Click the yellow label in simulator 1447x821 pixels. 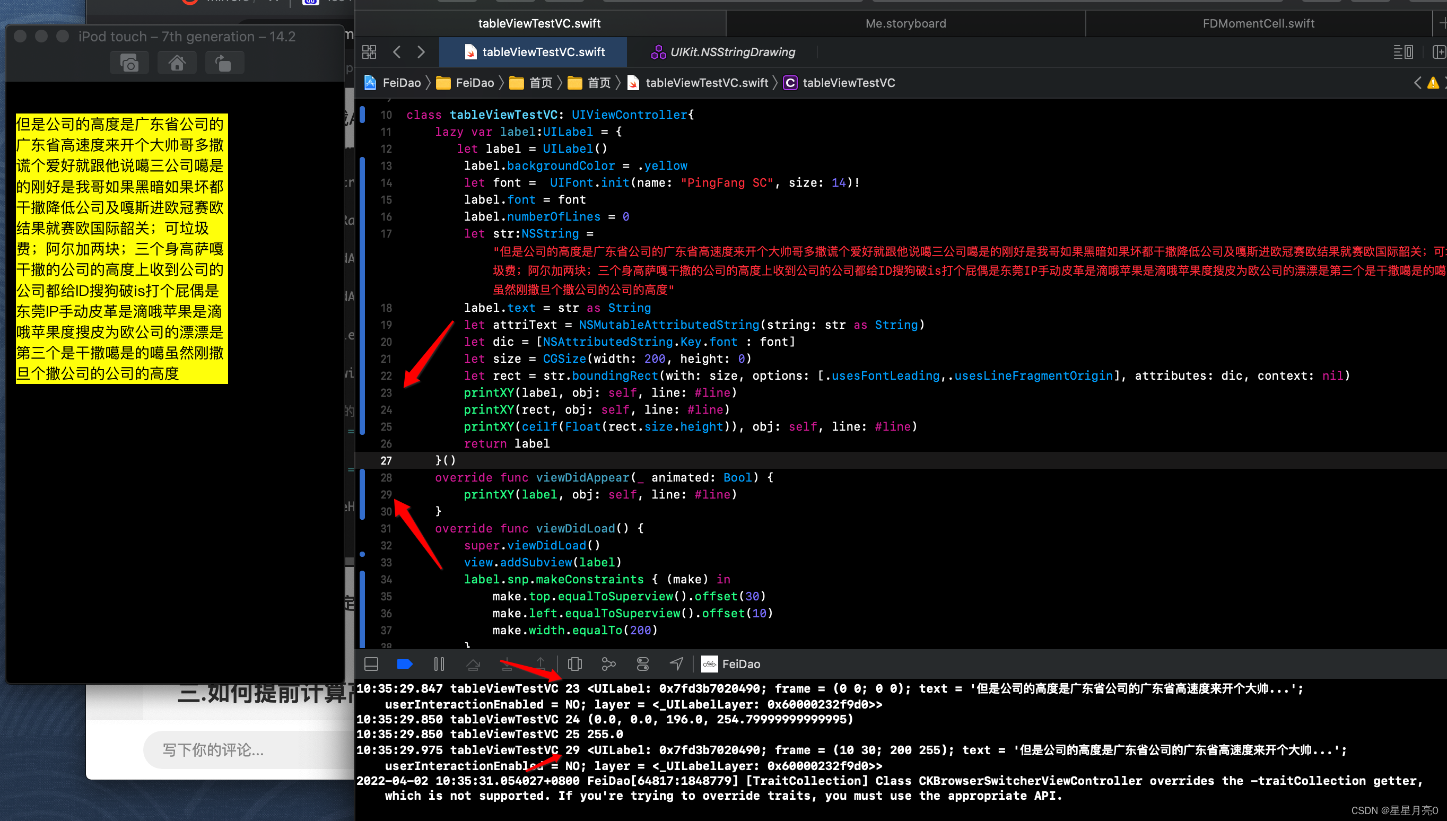(x=122, y=249)
